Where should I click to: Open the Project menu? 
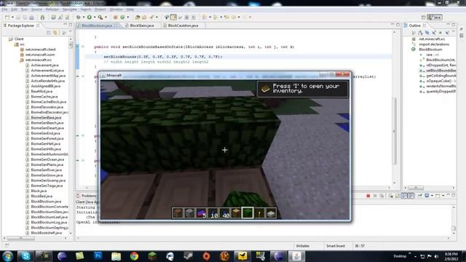(x=100, y=9)
